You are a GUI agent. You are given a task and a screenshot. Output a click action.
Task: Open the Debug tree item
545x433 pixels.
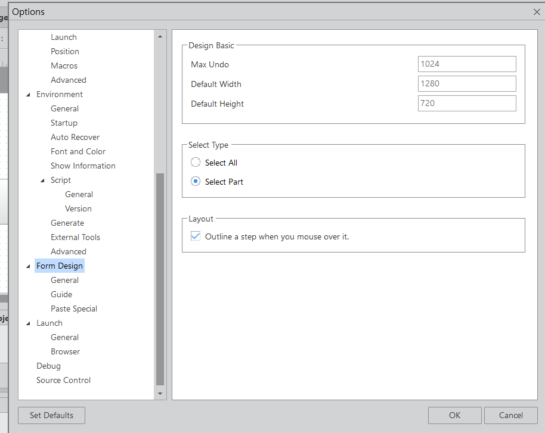tap(48, 366)
